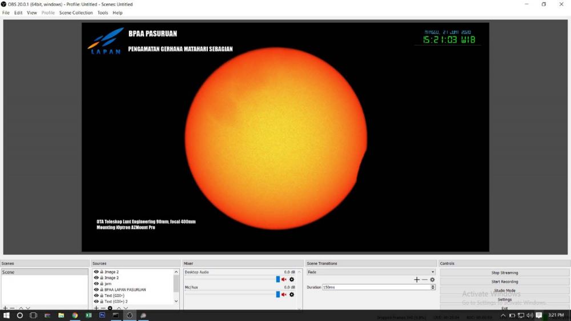Open transition properties gear icon

pyautogui.click(x=432, y=280)
